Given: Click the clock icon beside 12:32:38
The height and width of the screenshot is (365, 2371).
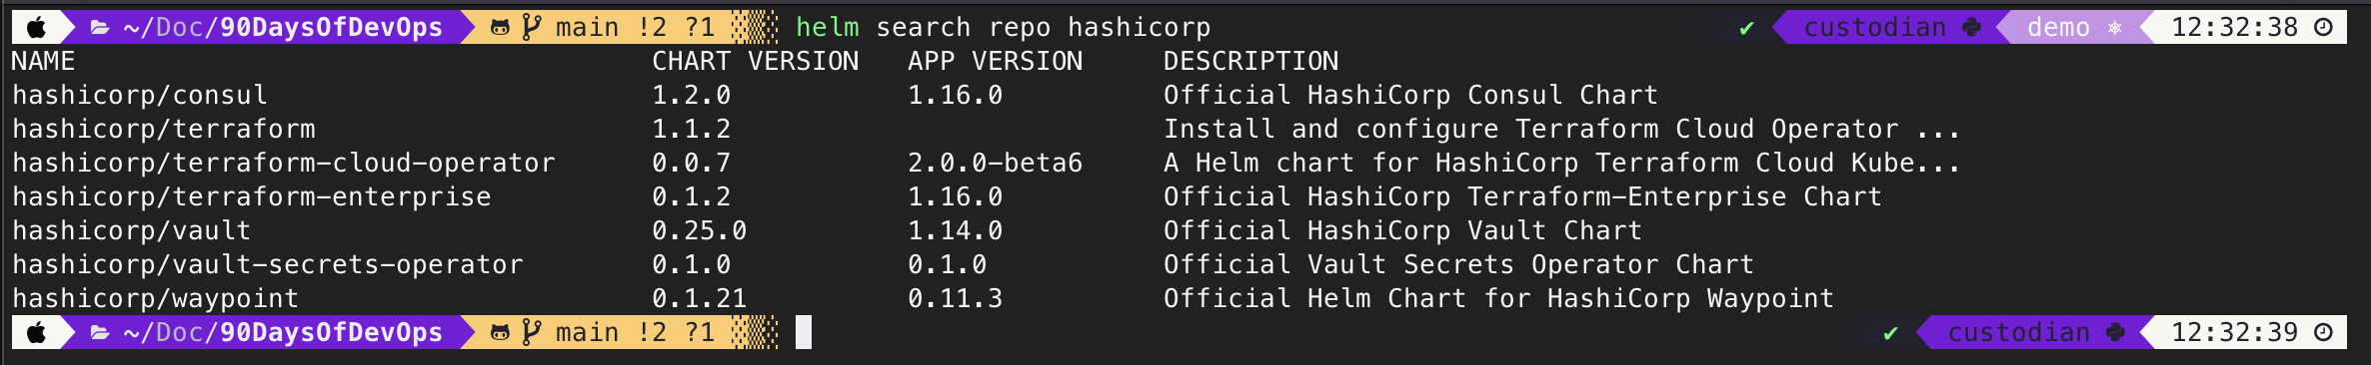Looking at the screenshot, I should point(2324,27).
